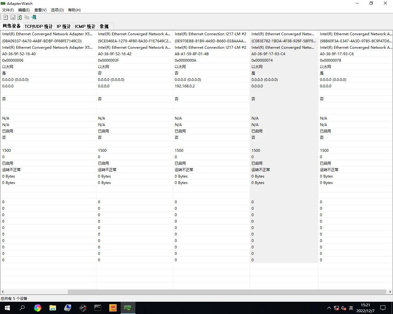Screen dimensions: 393x314
Task: Open the 查看(V) menu
Action: coord(41,10)
